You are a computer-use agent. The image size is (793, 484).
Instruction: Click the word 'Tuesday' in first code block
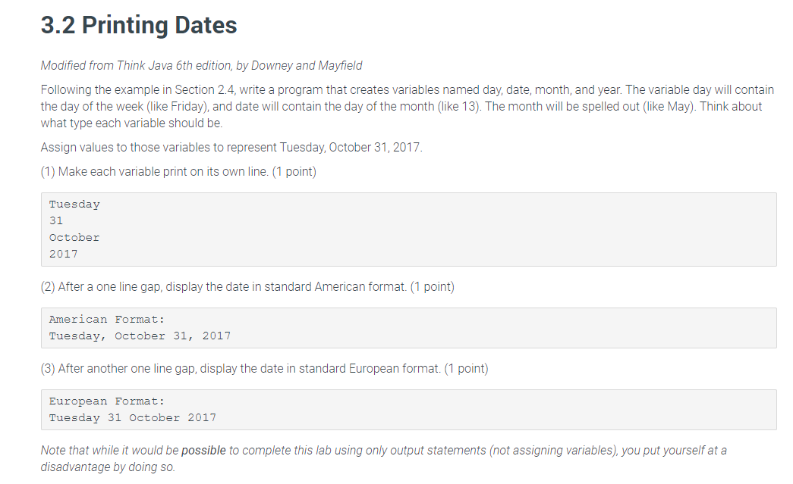tap(74, 205)
